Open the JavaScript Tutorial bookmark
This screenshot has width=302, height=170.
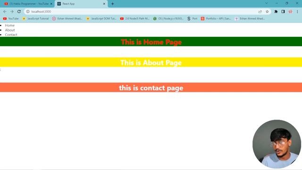point(36,18)
